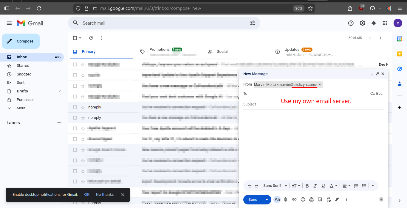Click the insert photo icon
The image size is (407, 208).
pyautogui.click(x=320, y=199)
